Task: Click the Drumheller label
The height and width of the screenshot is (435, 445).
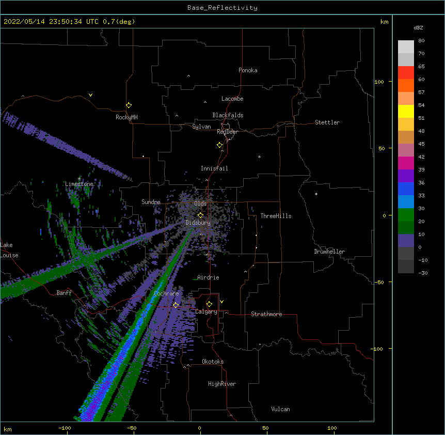Action: [329, 252]
